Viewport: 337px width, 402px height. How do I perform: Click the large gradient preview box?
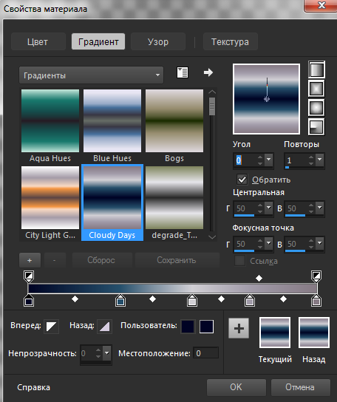pyautogui.click(x=267, y=99)
